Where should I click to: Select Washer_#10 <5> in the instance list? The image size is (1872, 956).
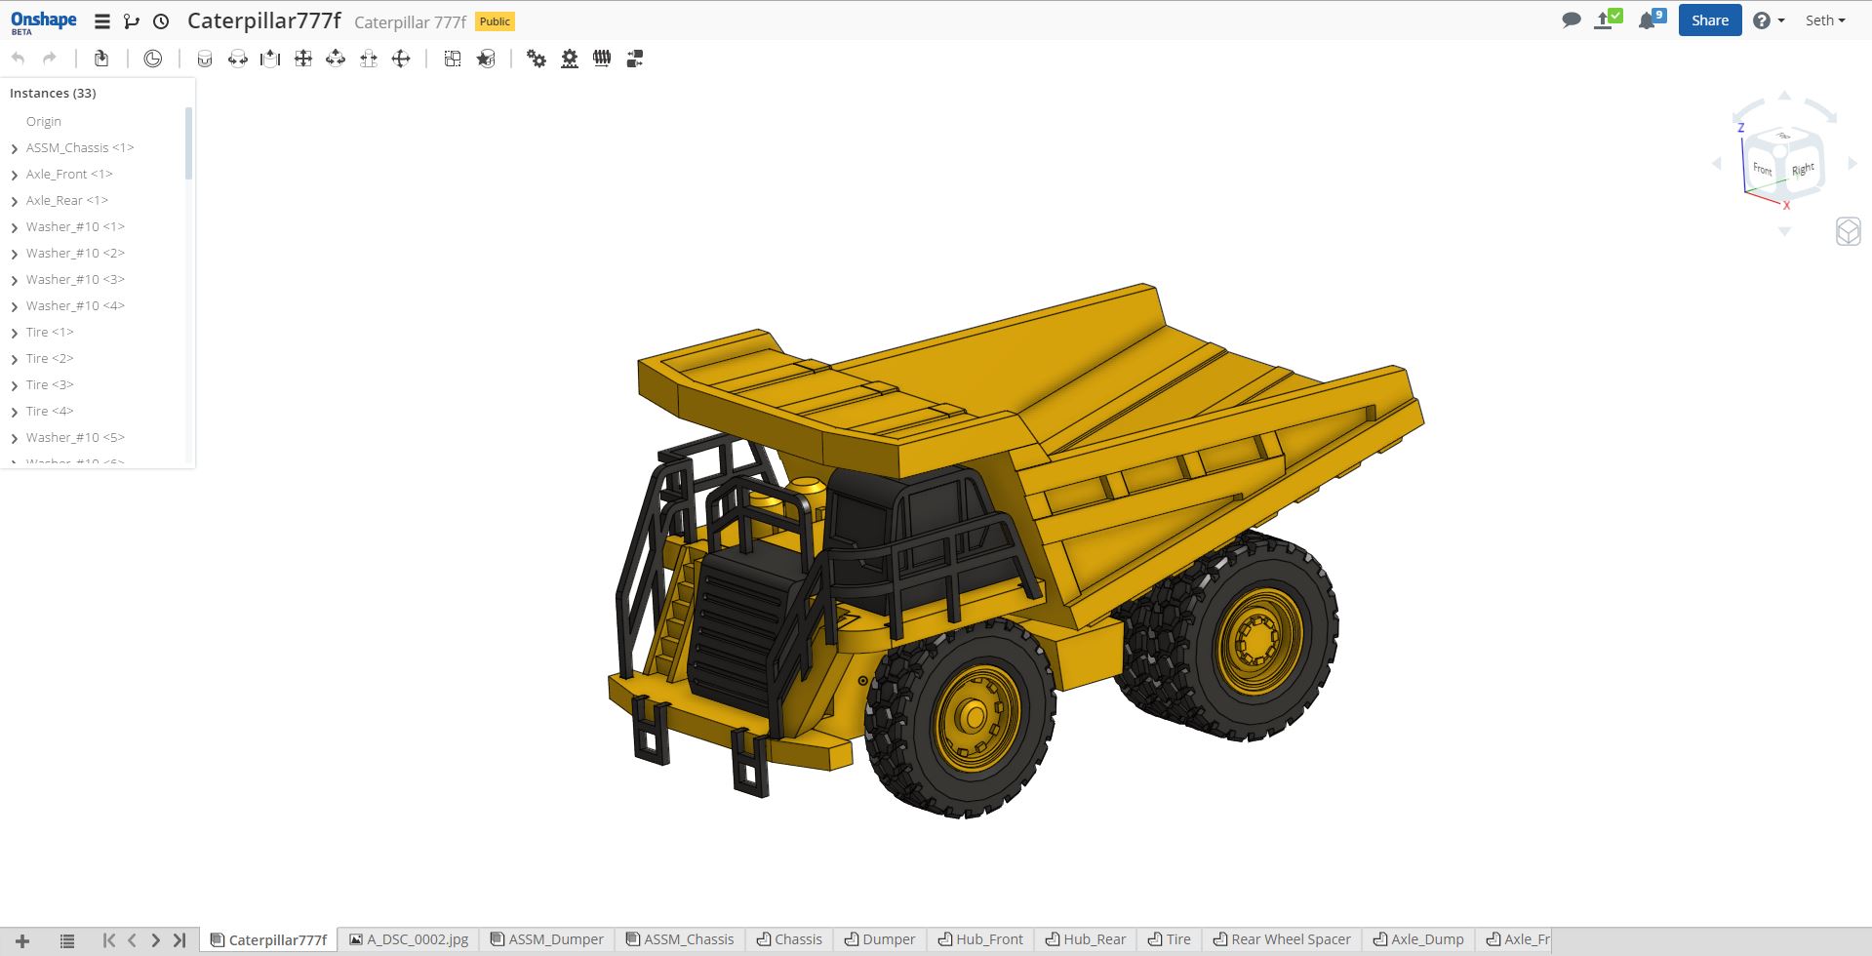click(75, 437)
